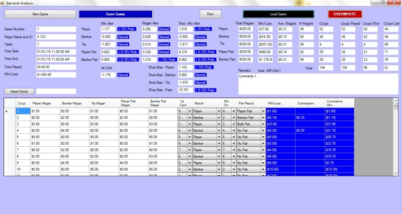Click the Player Name and ID field

coord(56,37)
